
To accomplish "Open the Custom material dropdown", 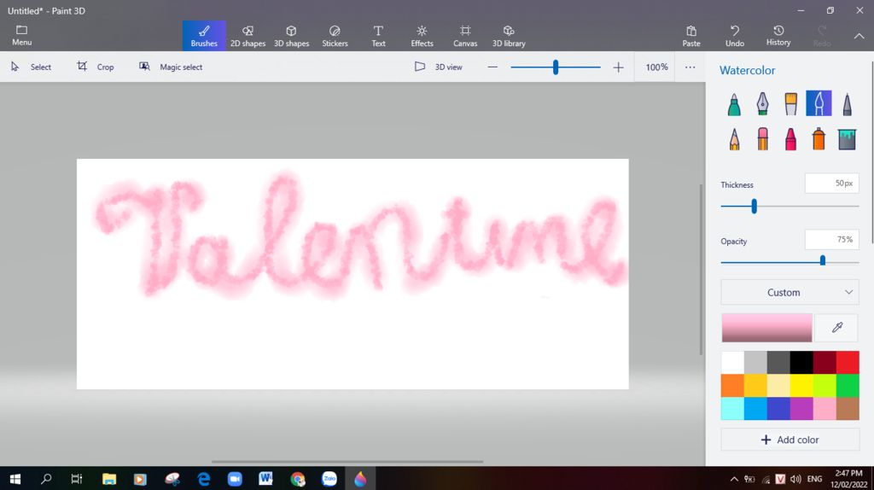I will 790,292.
